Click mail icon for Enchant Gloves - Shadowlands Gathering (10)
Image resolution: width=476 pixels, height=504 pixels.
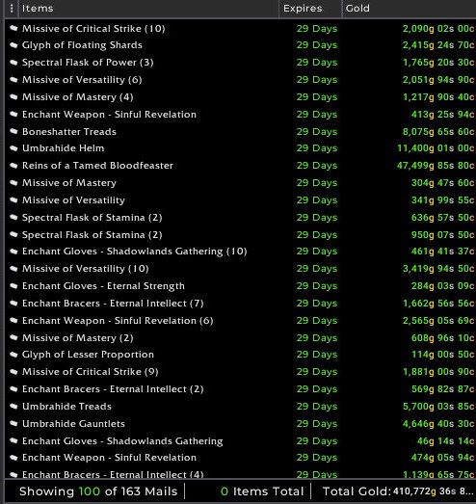click(13, 252)
